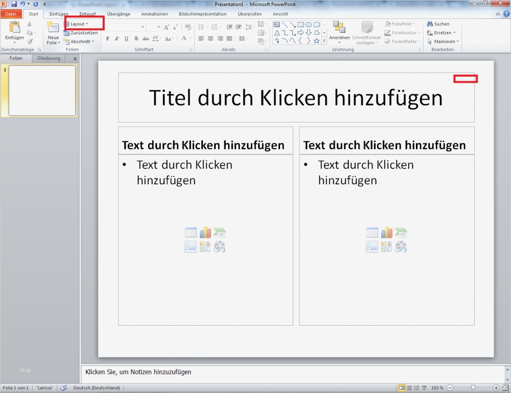Toggle bold text formatting
Image resolution: width=511 pixels, height=393 pixels.
(x=107, y=38)
